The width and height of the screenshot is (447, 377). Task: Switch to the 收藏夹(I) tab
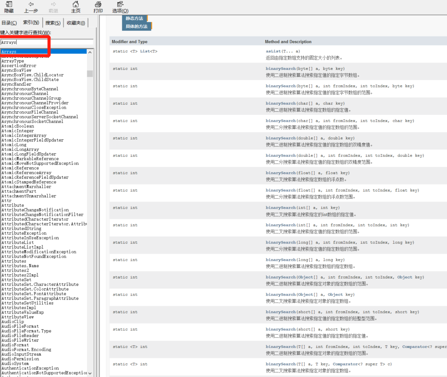click(x=76, y=23)
